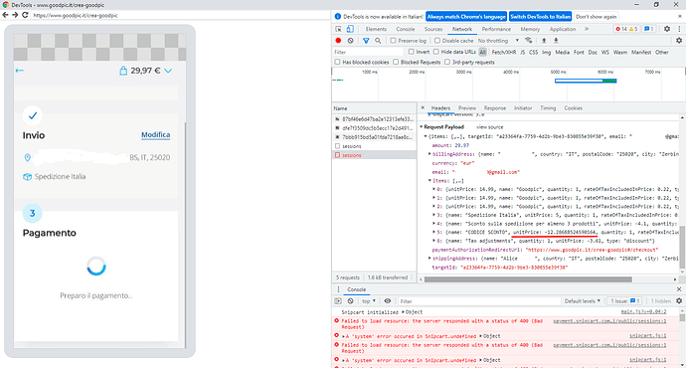Clear the console
The image size is (686, 368).
[x=350, y=301]
